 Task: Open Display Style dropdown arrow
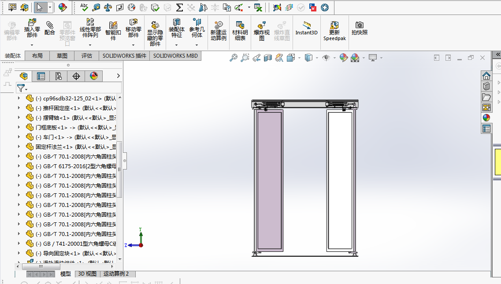click(317, 58)
